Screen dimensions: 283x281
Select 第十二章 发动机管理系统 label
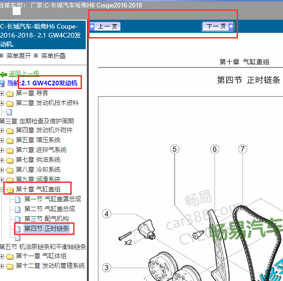pyautogui.click(x=50, y=266)
